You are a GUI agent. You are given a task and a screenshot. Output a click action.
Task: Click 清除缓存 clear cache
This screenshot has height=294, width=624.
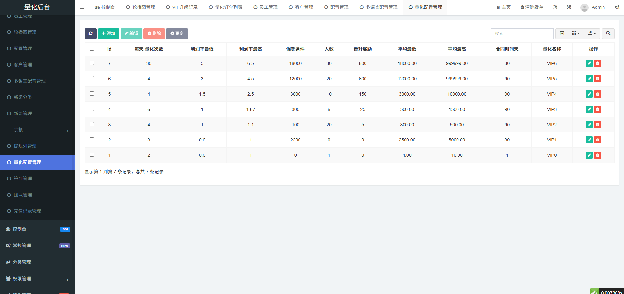[x=532, y=7]
